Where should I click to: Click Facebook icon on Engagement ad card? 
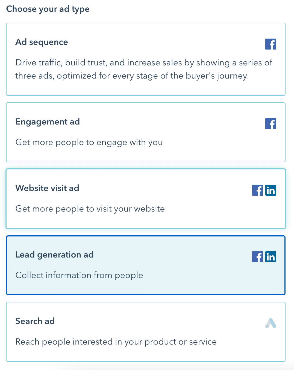(271, 124)
